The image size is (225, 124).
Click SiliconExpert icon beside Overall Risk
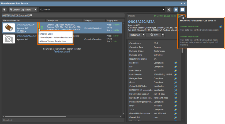176,117
